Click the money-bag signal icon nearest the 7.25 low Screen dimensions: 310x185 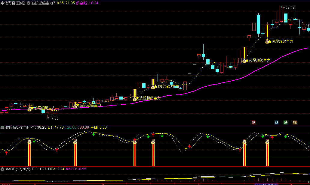(x=29, y=109)
